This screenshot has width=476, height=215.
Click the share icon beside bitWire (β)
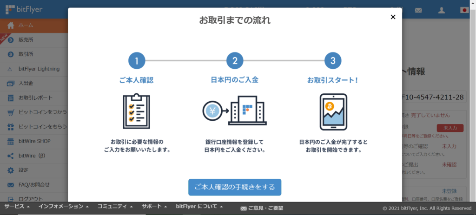[x=11, y=156]
